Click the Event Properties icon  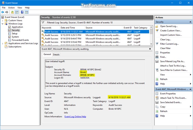[x=157, y=94]
